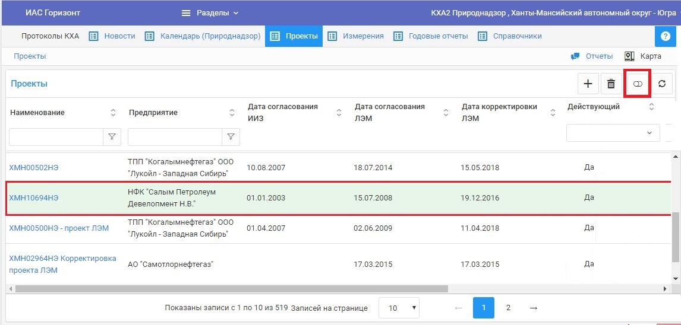Switch to Календарь (Природнадзор) tab
681x325 pixels.
click(x=203, y=36)
